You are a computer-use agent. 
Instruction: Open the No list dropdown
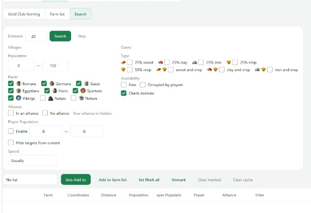tap(30, 180)
